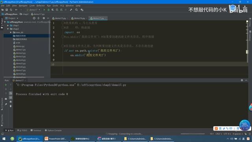Toggle the Structure side tool window
The height and width of the screenshot is (142, 252).
[2, 104]
